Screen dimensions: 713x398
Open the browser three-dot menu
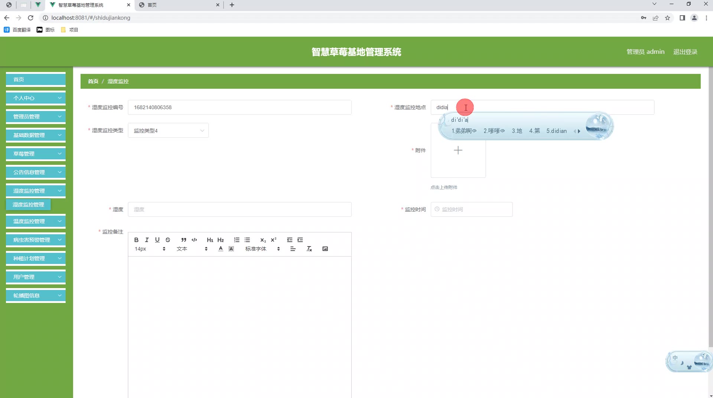click(x=706, y=18)
